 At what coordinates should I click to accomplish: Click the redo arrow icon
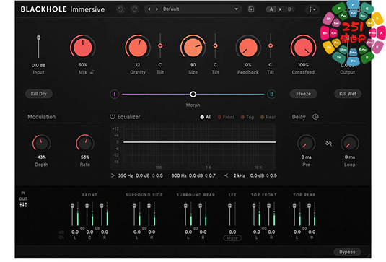pos(134,9)
